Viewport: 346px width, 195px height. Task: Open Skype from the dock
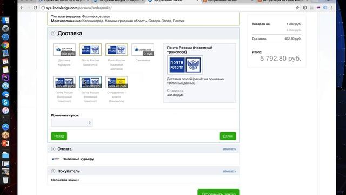coord(5,102)
